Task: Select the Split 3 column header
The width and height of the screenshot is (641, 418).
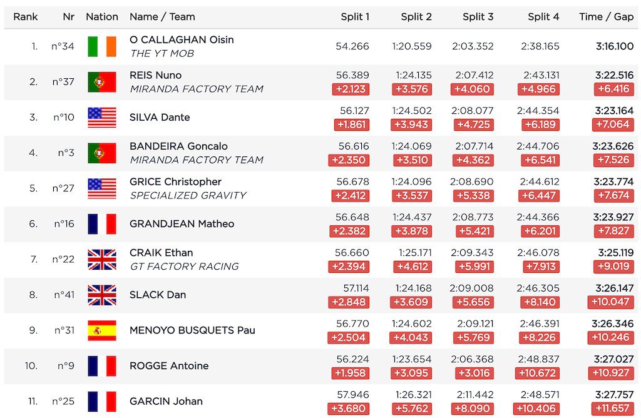Action: pos(478,17)
